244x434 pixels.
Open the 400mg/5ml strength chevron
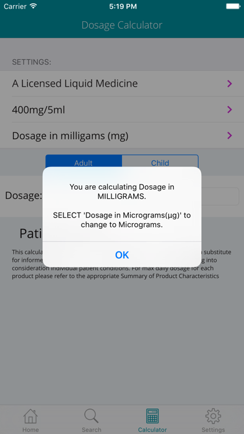pos(229,110)
